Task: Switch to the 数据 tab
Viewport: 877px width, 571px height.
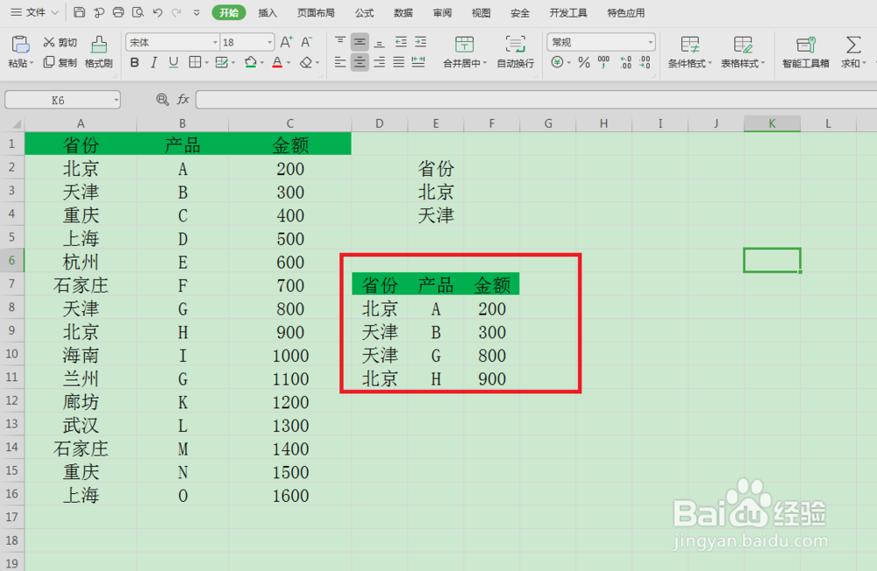Action: tap(403, 13)
